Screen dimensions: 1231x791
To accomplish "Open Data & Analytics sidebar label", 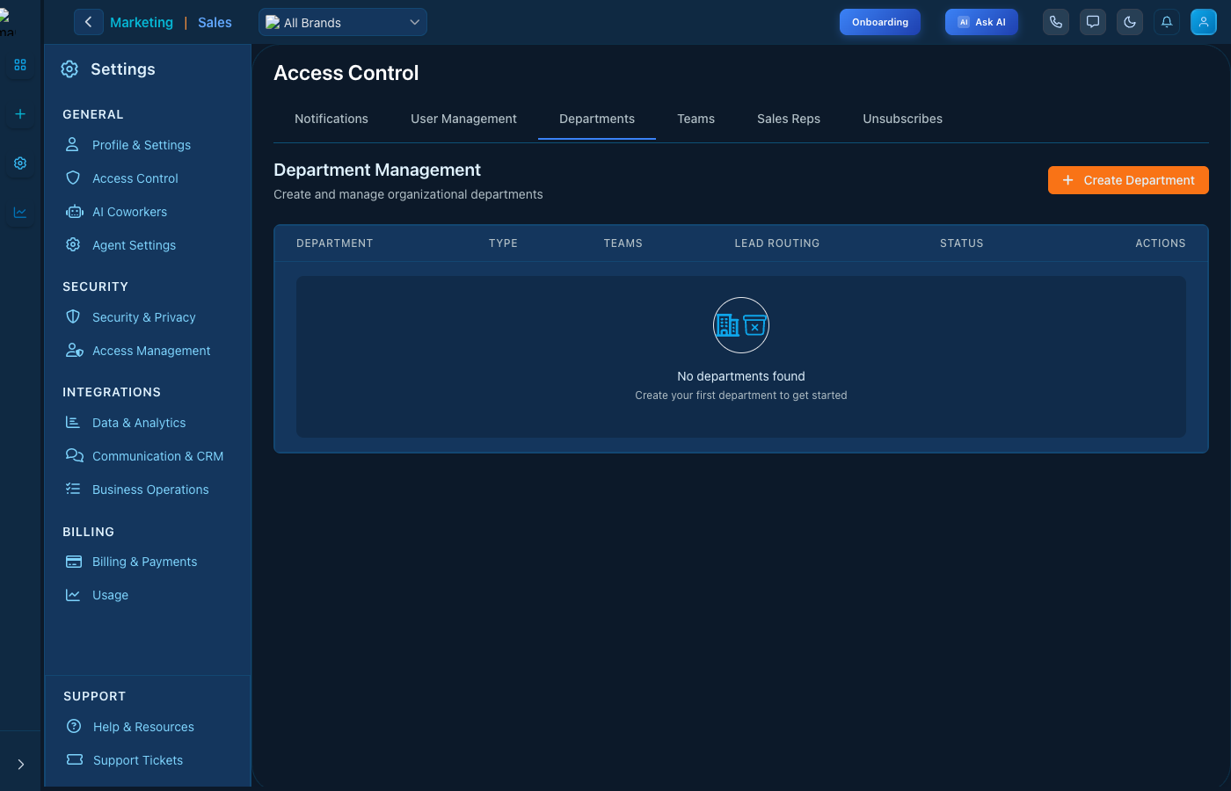I will (x=139, y=423).
